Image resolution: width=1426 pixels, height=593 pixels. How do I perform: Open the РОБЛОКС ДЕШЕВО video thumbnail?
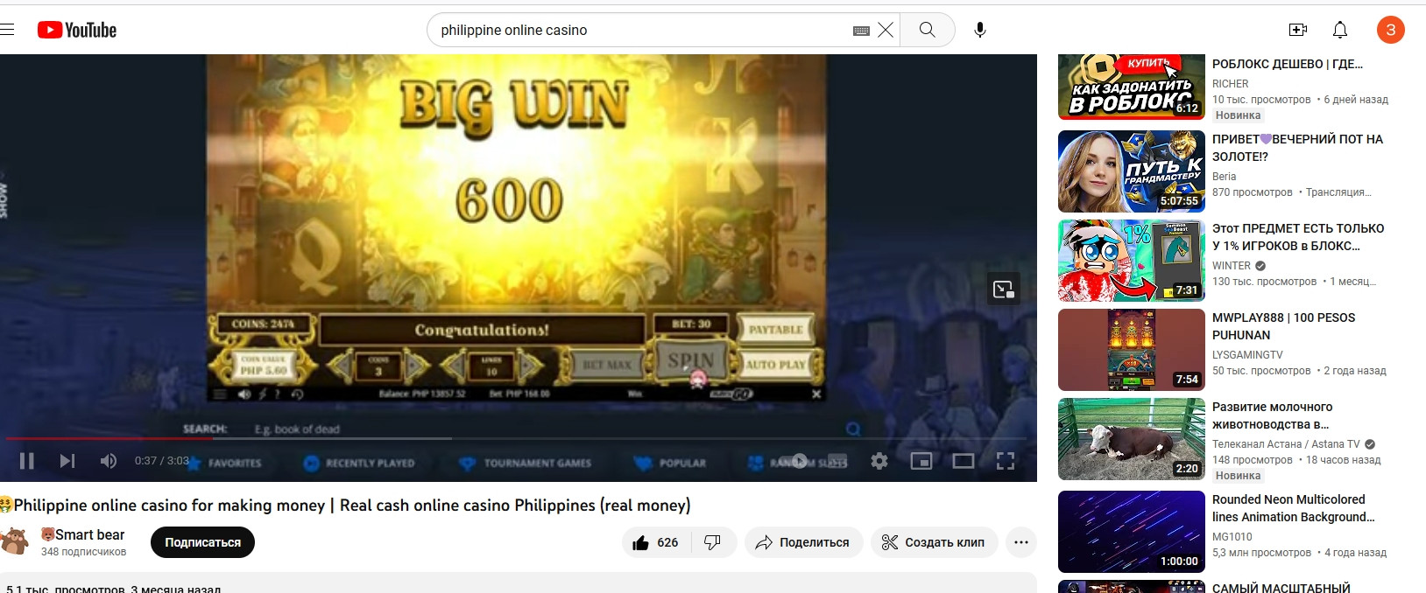[1132, 87]
